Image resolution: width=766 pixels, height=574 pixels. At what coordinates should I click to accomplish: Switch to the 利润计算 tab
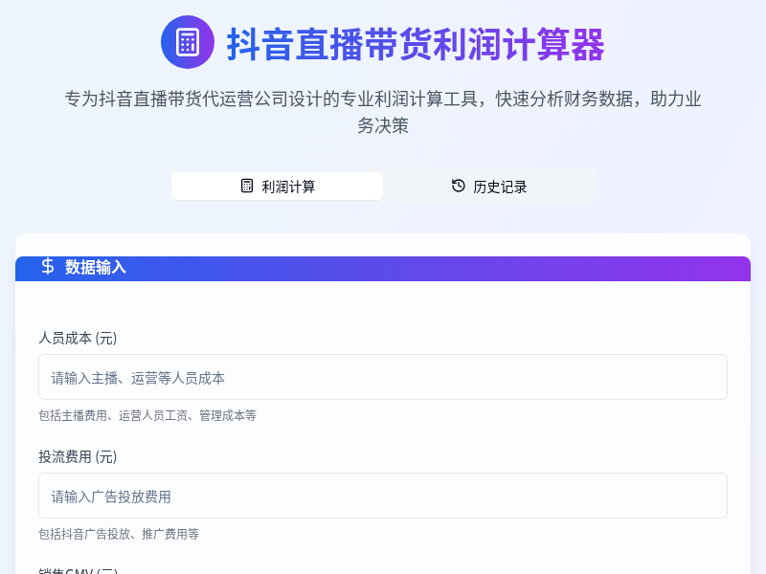click(277, 186)
